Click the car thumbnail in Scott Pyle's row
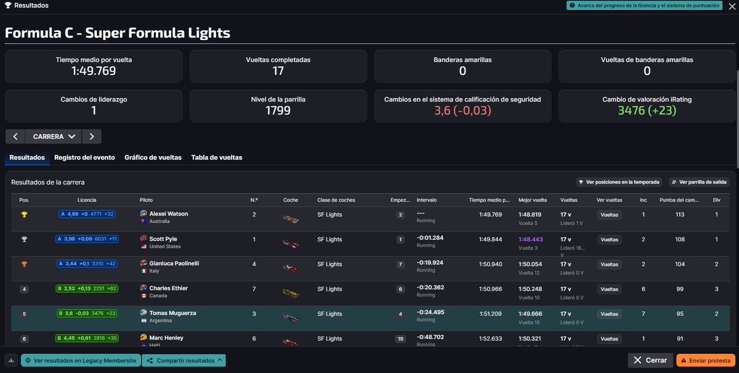 click(x=291, y=244)
